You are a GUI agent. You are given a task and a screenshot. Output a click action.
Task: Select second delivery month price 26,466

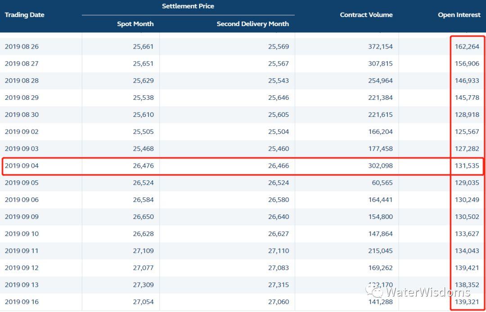[x=279, y=166]
